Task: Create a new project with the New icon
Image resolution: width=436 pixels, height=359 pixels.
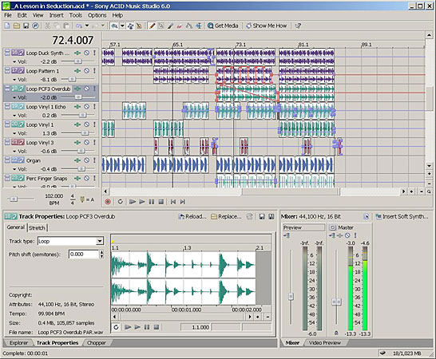Action: click(7, 26)
